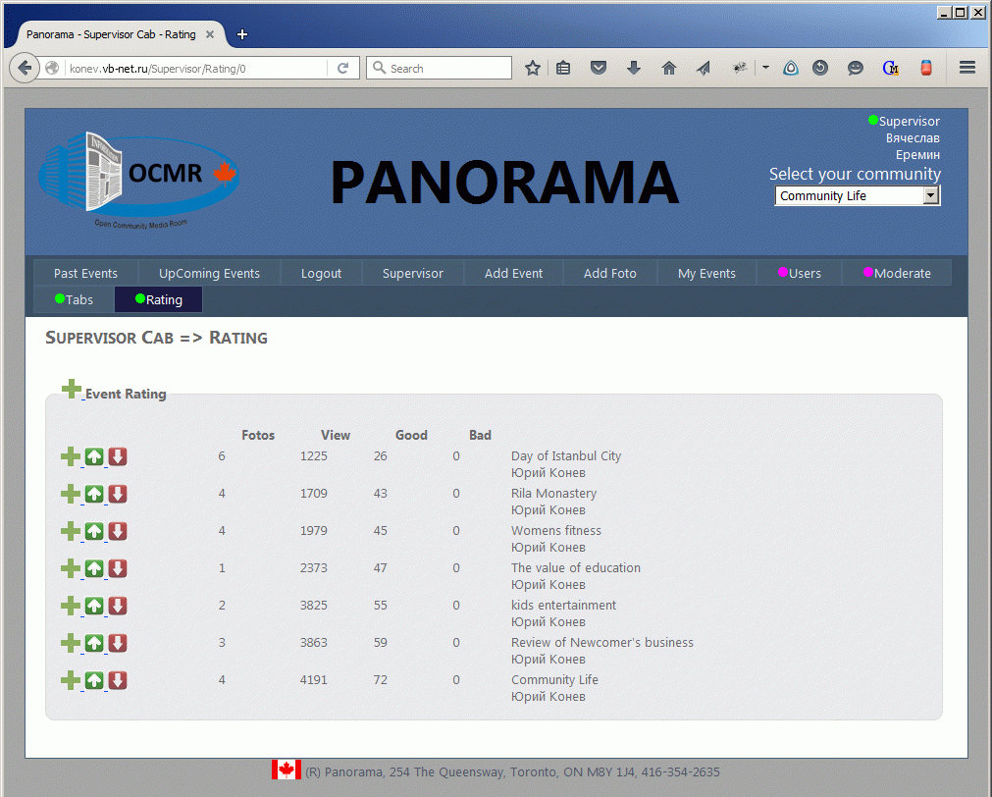The image size is (992, 797).
Task: Open a new tab with plus button
Action: point(242,34)
